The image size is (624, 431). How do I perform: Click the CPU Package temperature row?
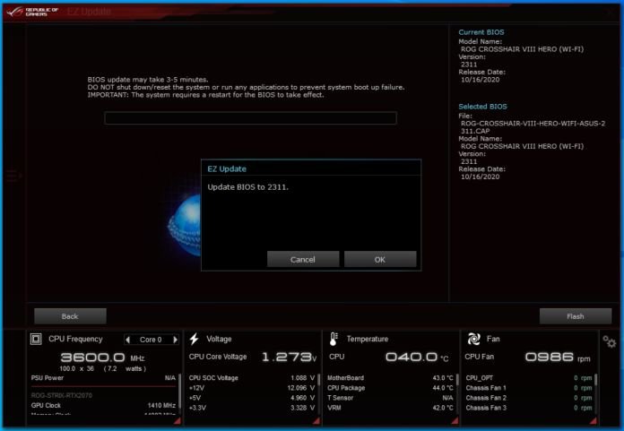pos(390,388)
